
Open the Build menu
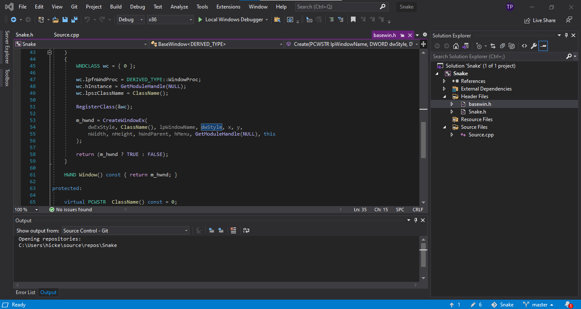[x=116, y=7]
